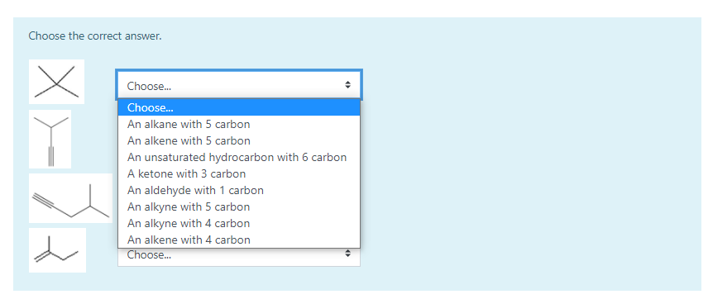This screenshot has width=713, height=299.
Task: Select "An alkane with 5 carbon" option
Action: pyautogui.click(x=239, y=124)
